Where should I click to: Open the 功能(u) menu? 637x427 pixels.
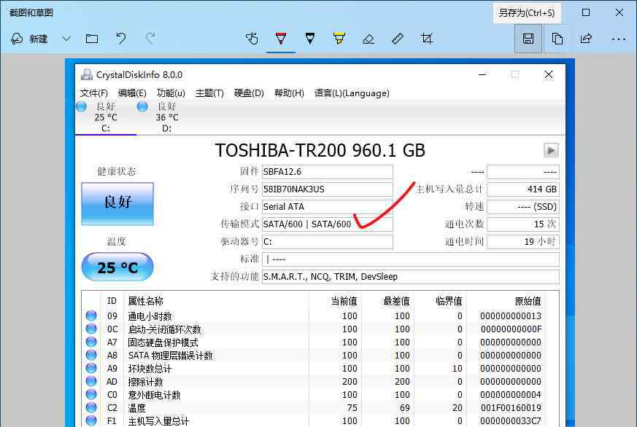click(171, 93)
